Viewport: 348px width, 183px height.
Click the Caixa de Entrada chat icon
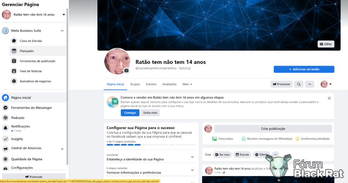click(14, 41)
